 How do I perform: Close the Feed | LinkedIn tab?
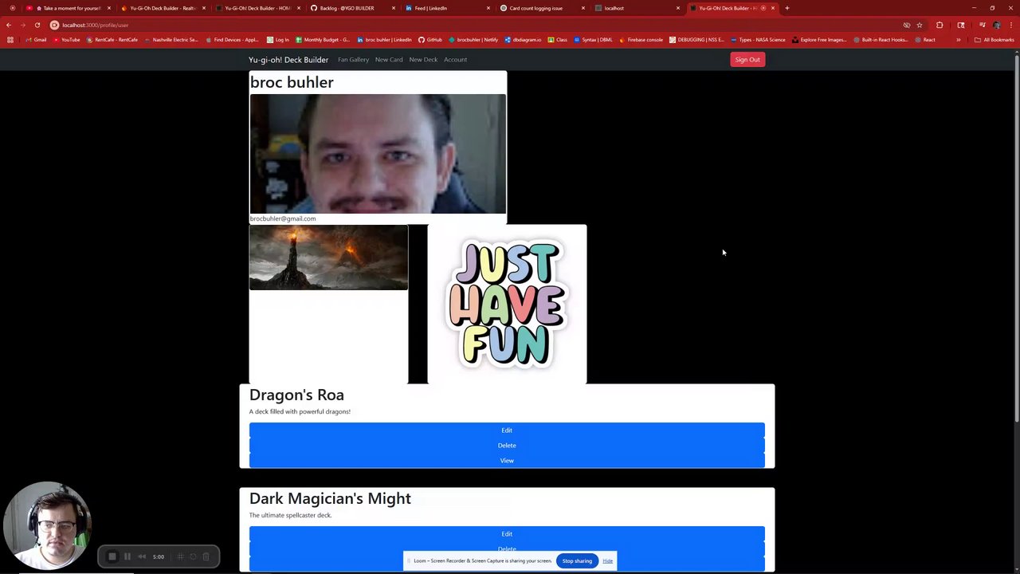[488, 8]
